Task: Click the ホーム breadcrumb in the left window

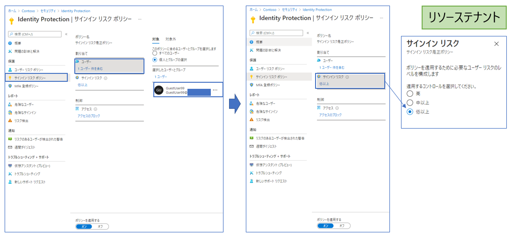Action: (12, 11)
